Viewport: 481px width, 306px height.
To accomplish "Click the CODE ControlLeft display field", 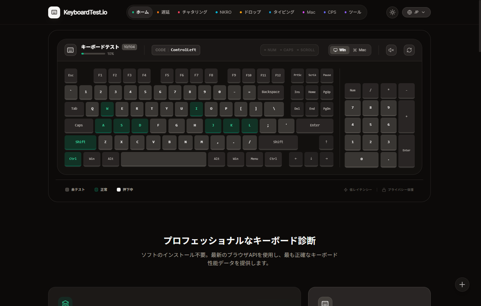I will tap(176, 50).
